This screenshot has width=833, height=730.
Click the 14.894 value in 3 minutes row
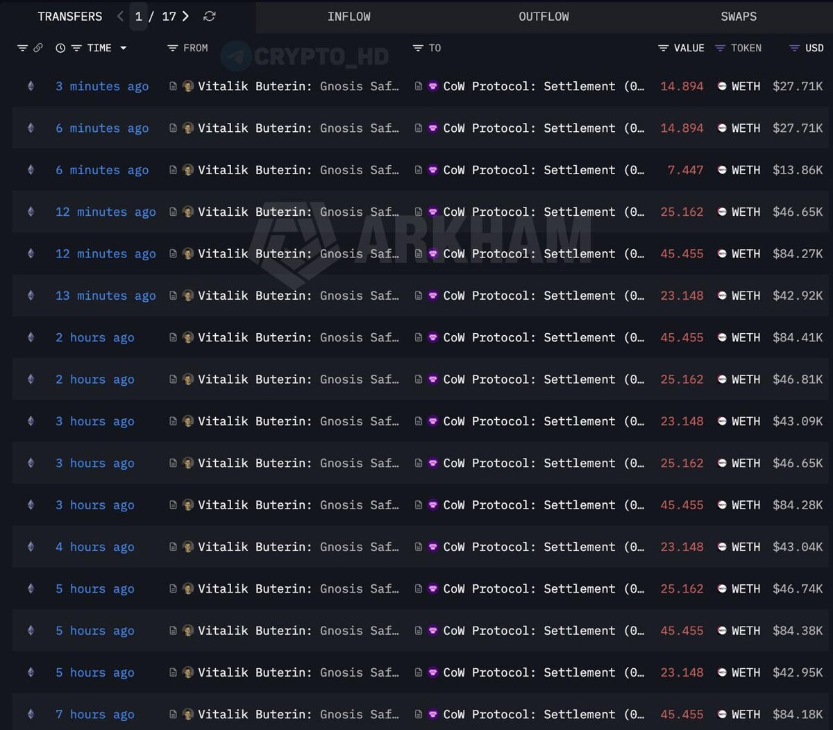click(x=682, y=86)
